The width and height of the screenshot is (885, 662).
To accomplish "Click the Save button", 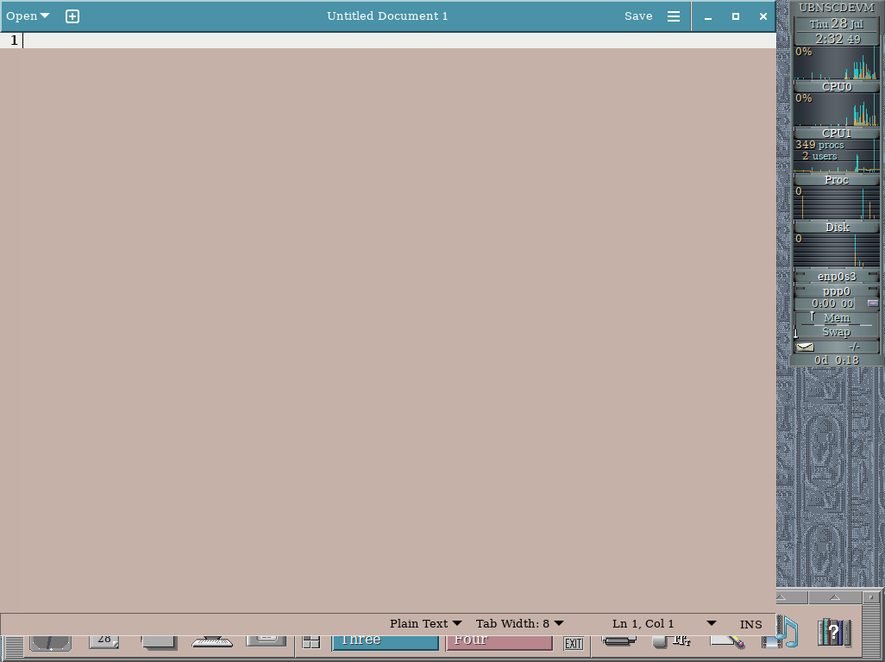I will (x=638, y=16).
